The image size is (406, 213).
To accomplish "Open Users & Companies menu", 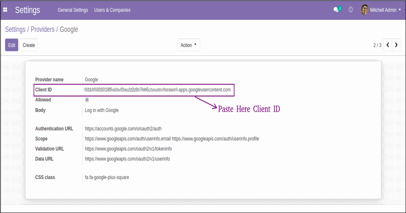I will (112, 10).
